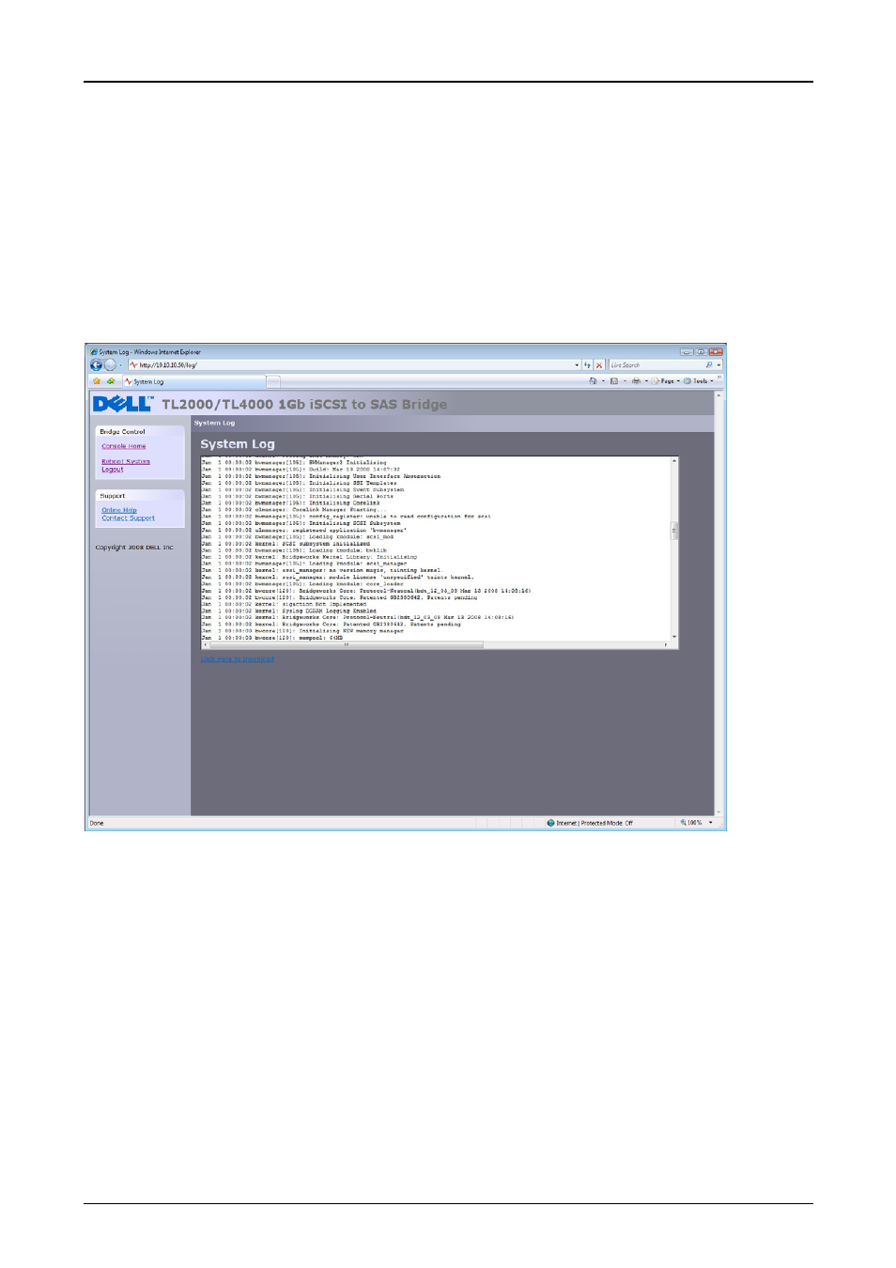
Task: Click the log box horizontal scrollbar thumb
Action: coord(346,644)
